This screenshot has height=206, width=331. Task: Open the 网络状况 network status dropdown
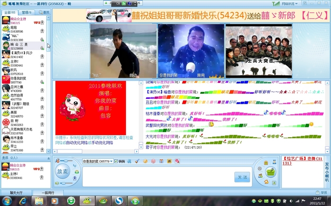[x=289, y=4]
